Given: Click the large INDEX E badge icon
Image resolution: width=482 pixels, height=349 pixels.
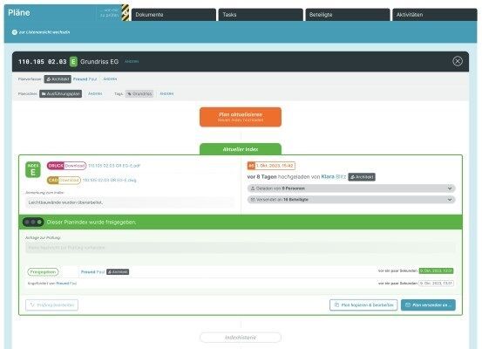Looking at the screenshot, I should pyautogui.click(x=33, y=169).
